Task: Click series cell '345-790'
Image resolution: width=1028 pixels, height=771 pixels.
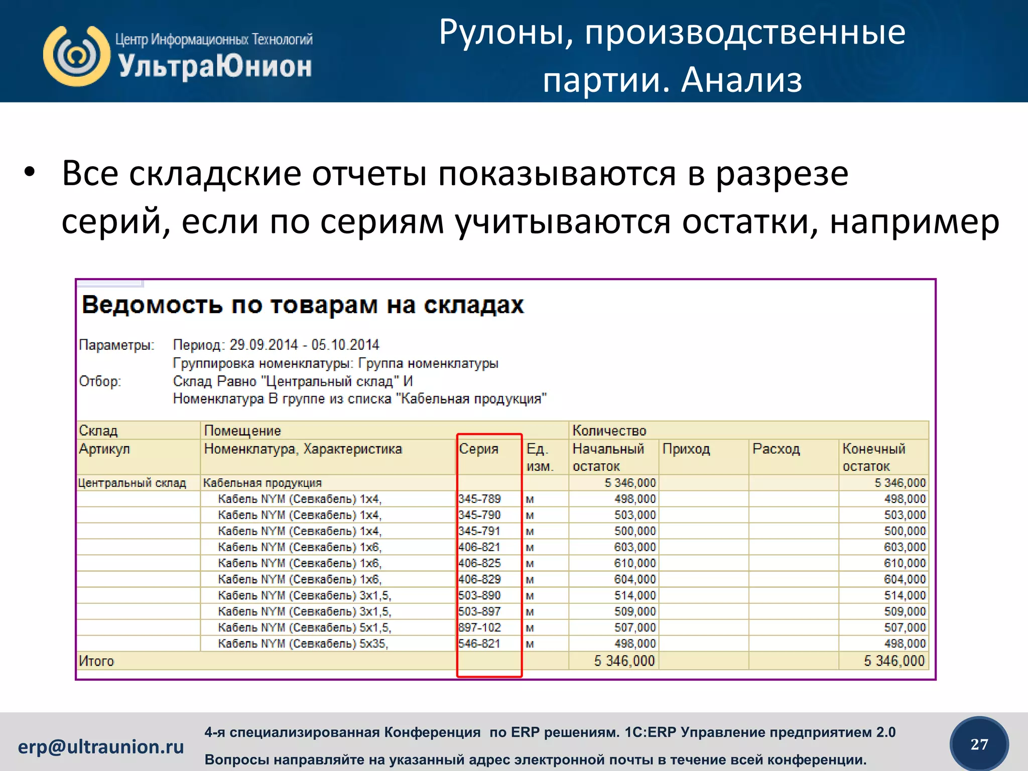Action: point(479,515)
